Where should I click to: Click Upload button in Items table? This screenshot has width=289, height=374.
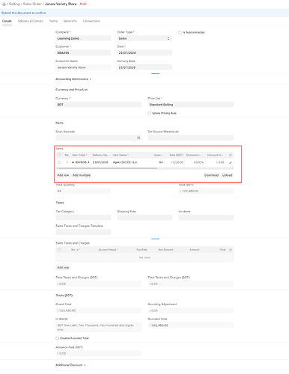(227, 175)
